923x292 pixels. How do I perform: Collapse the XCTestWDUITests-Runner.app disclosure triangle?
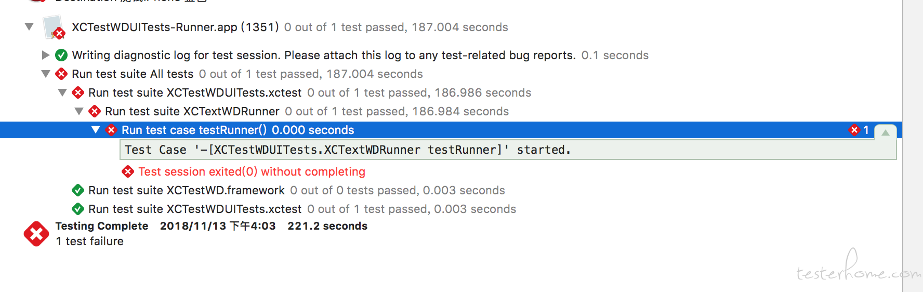(29, 26)
